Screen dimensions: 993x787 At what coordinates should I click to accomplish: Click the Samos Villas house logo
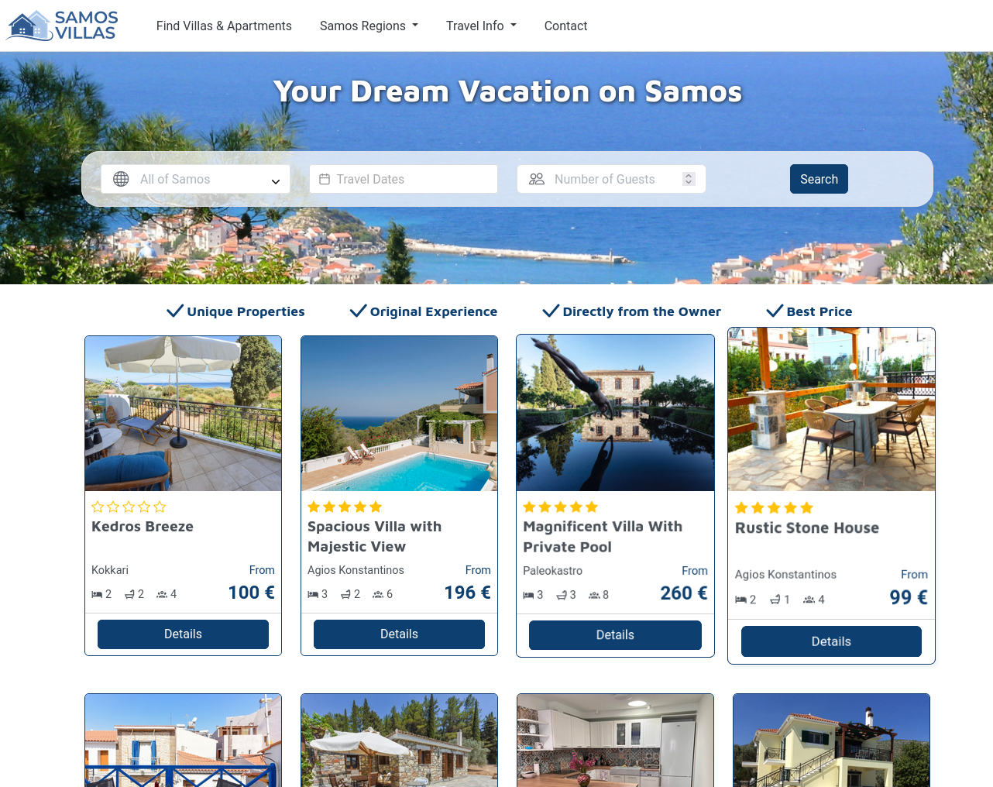click(x=62, y=26)
